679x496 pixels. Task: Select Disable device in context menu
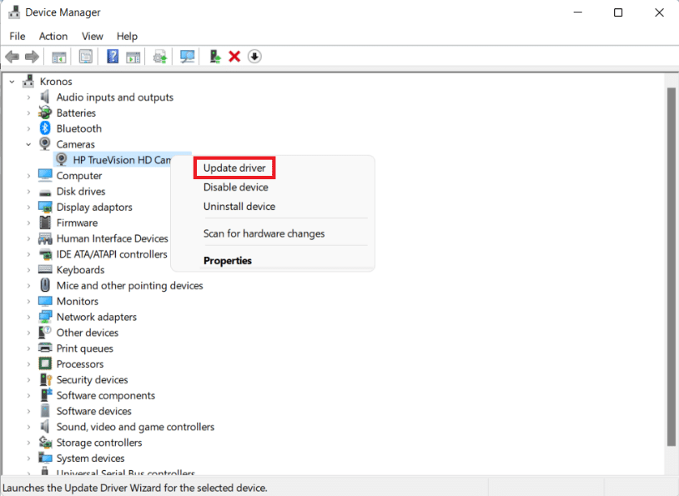tap(236, 188)
